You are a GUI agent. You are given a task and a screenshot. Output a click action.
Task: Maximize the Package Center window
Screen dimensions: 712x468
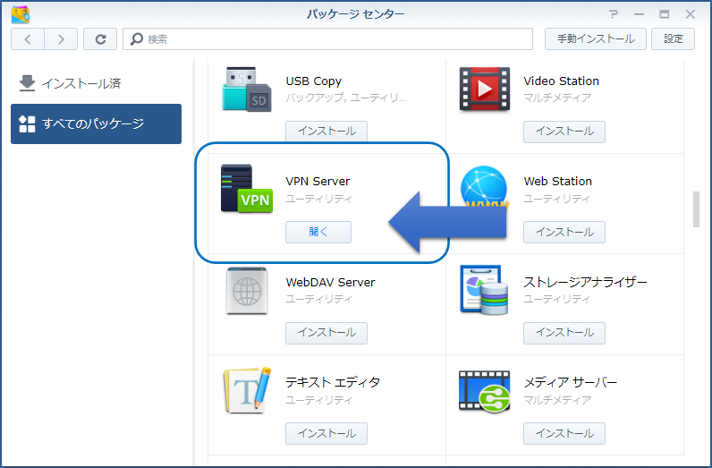point(664,14)
